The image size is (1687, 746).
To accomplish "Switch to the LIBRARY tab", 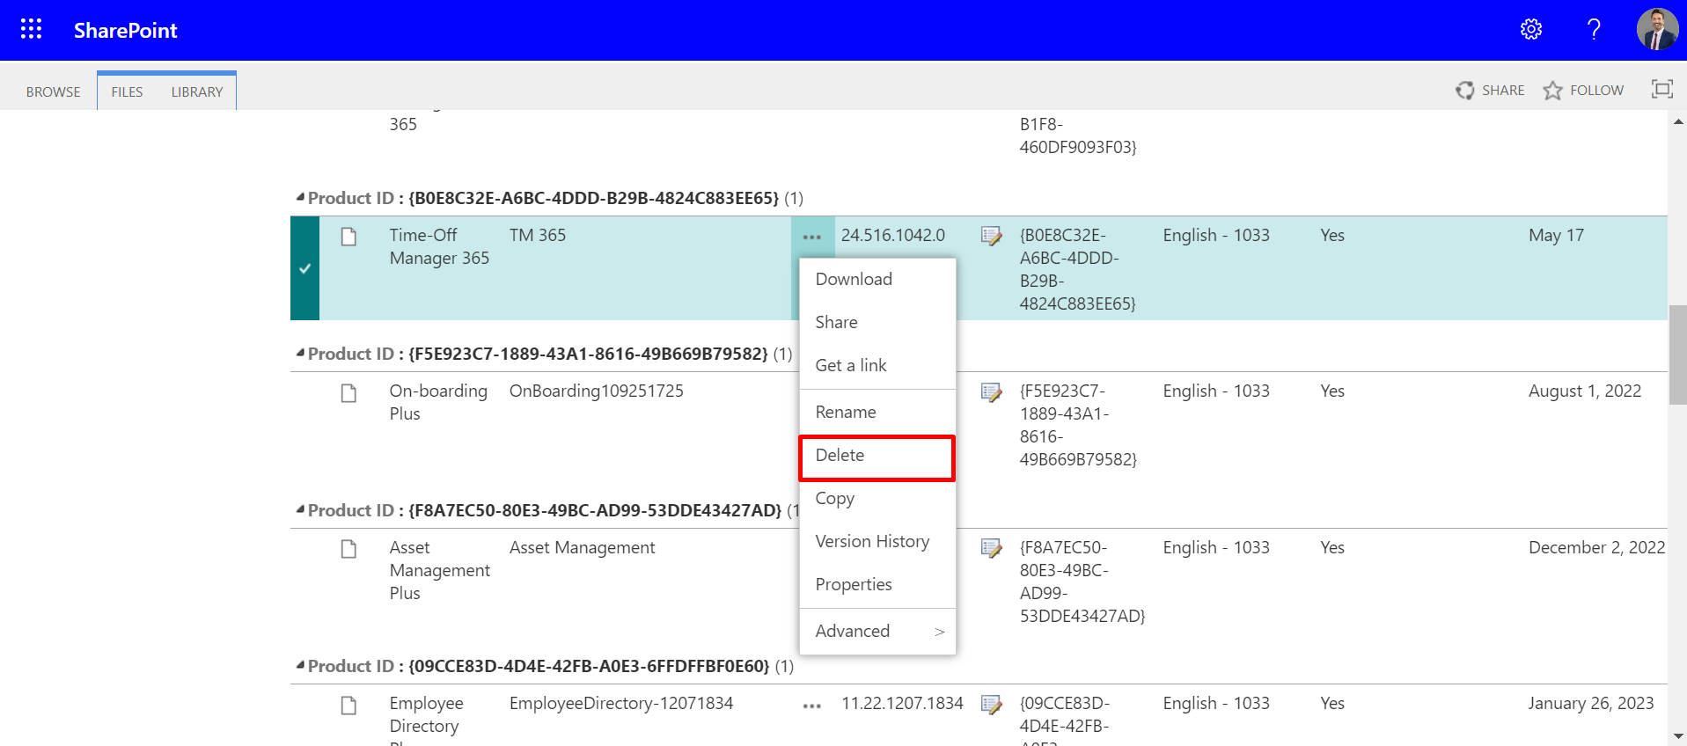I will (x=197, y=91).
